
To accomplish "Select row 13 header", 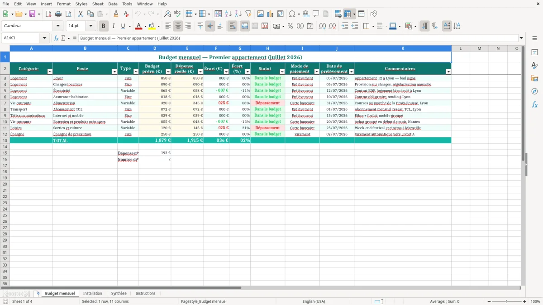I will tap(5, 141).
